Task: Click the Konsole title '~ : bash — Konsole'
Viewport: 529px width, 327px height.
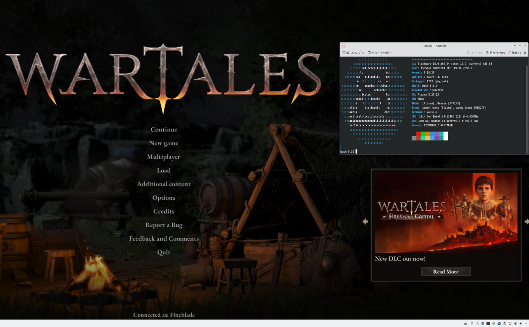Action: 434,46
